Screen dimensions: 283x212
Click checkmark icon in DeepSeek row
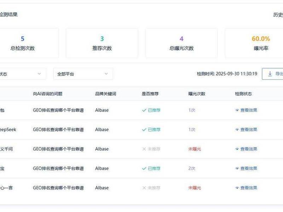(144, 130)
